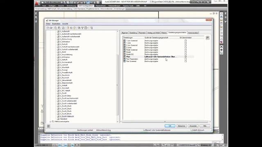
Task: Enable style override for Model ISO
Action: (x=185, y=54)
